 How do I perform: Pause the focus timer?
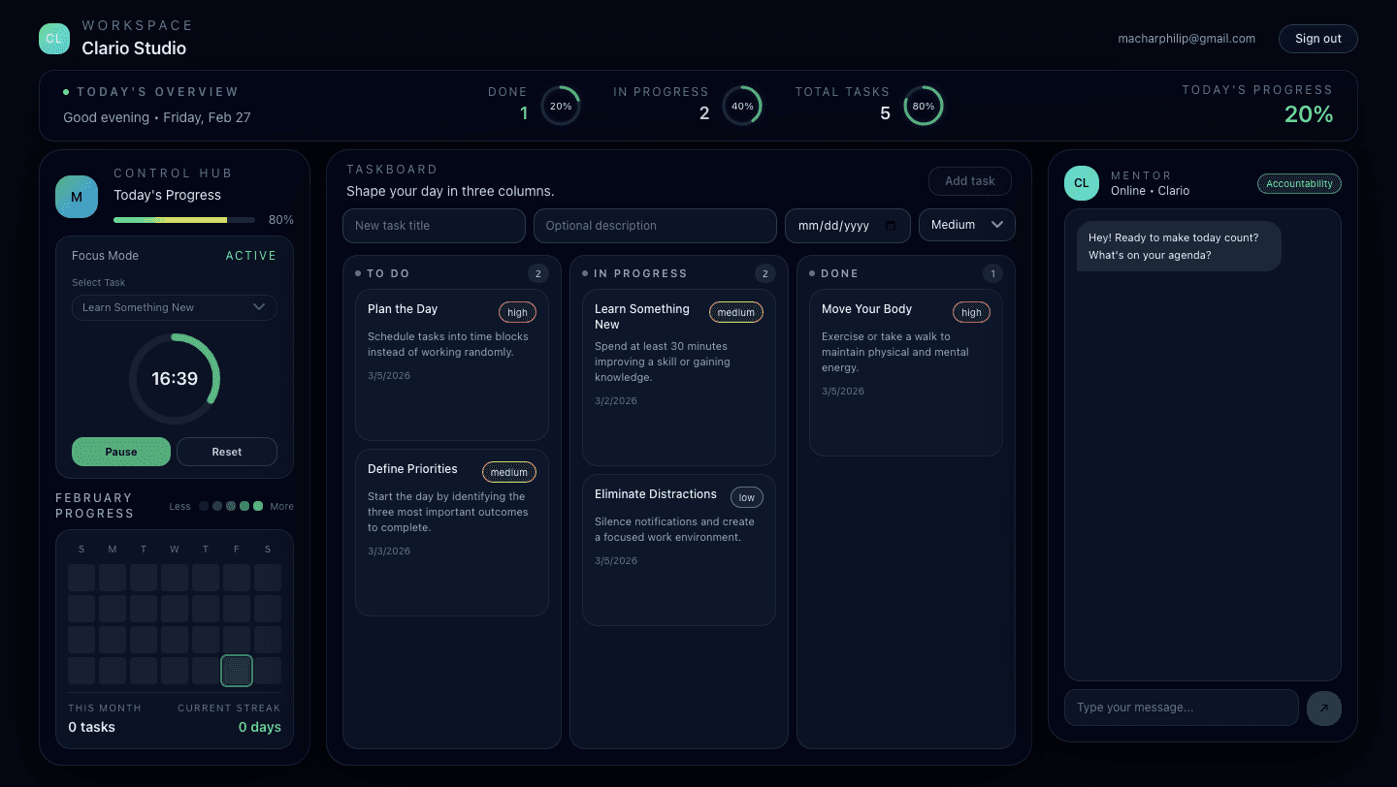[x=121, y=452]
